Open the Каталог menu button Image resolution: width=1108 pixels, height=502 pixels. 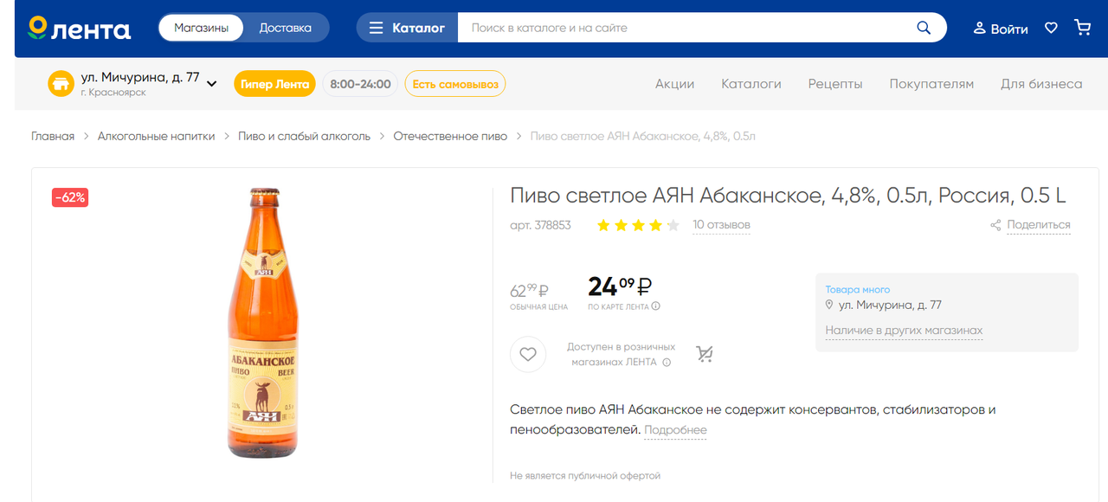click(x=407, y=28)
